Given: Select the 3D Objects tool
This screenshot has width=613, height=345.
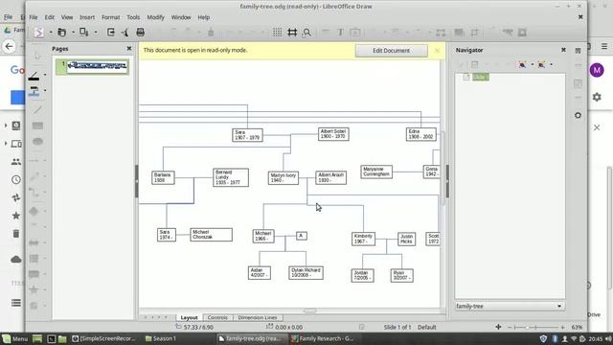Looking at the screenshot, I should [34, 306].
